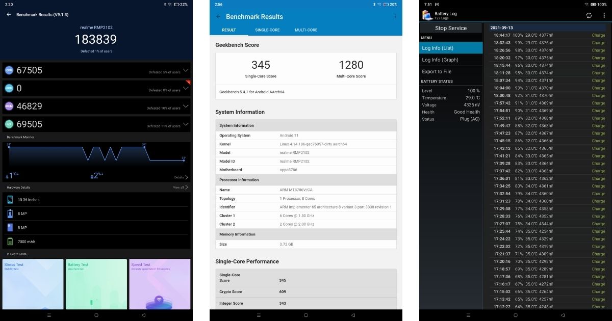The width and height of the screenshot is (612, 321).
Task: Tap the green UX score icon
Action: (9, 124)
